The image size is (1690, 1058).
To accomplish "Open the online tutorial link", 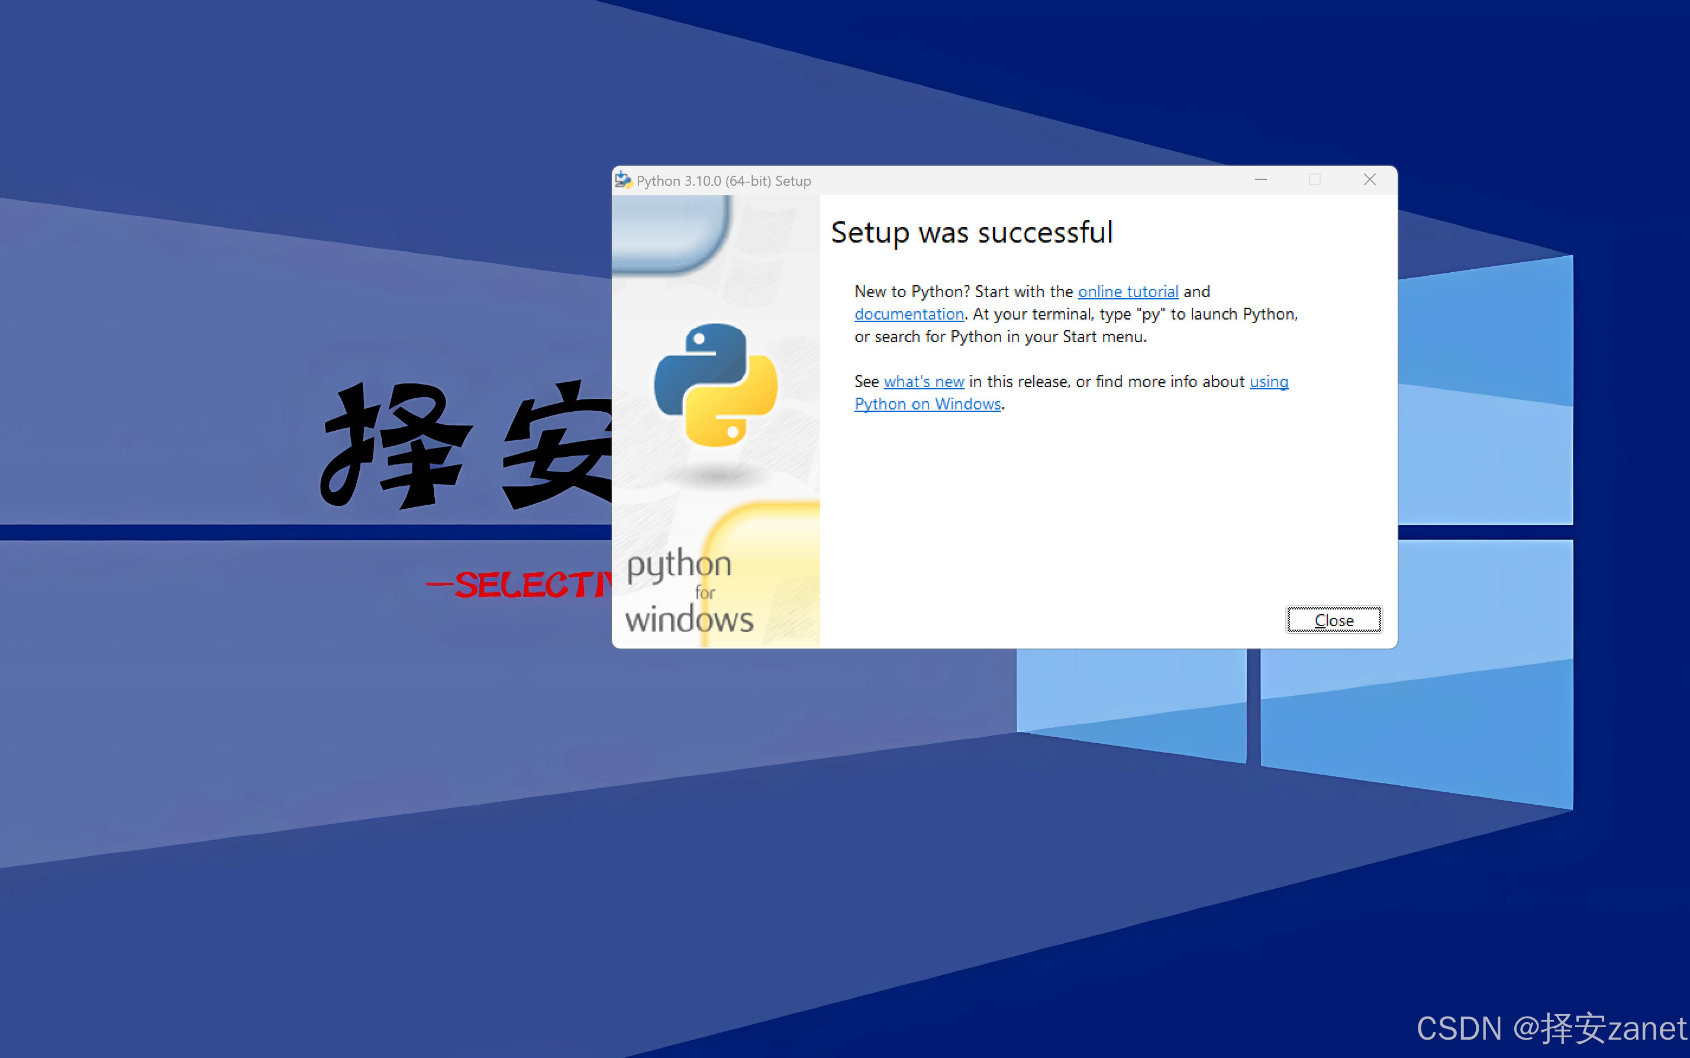I will [x=1128, y=292].
